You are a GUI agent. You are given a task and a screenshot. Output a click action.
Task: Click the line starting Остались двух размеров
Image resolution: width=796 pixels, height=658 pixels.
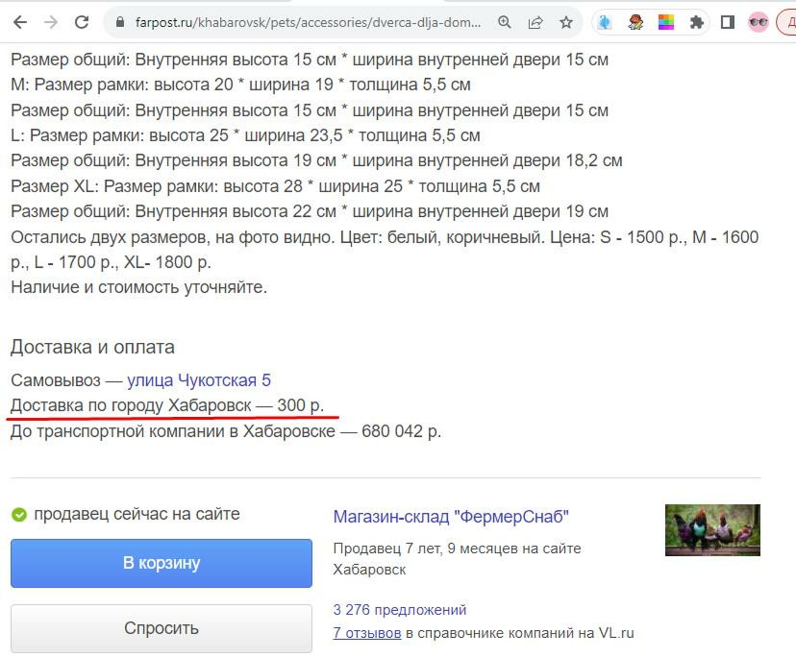pyautogui.click(x=385, y=237)
